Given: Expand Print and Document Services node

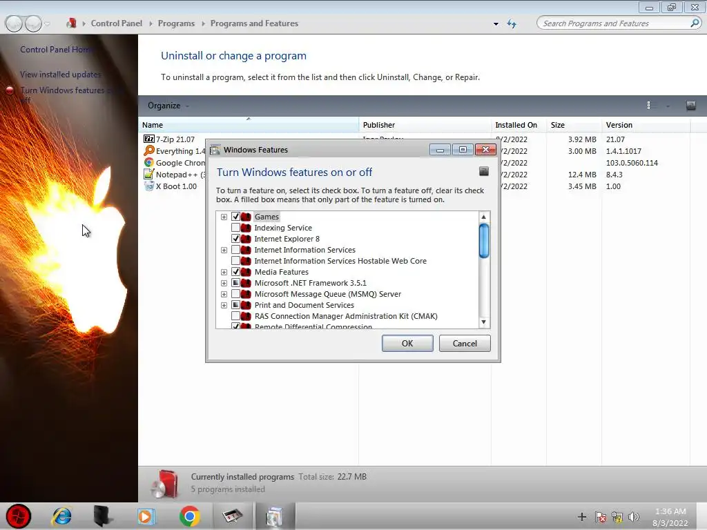Looking at the screenshot, I should pyautogui.click(x=224, y=305).
